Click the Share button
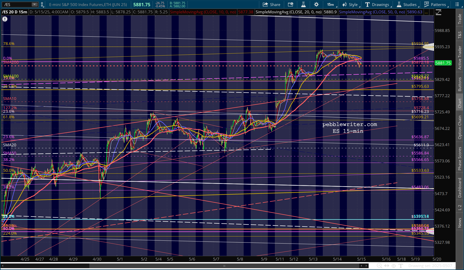The width and height of the screenshot is (464, 270). [271, 4]
